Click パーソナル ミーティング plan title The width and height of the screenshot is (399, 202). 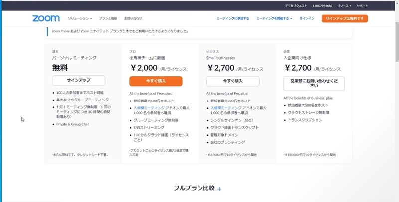coord(74,58)
